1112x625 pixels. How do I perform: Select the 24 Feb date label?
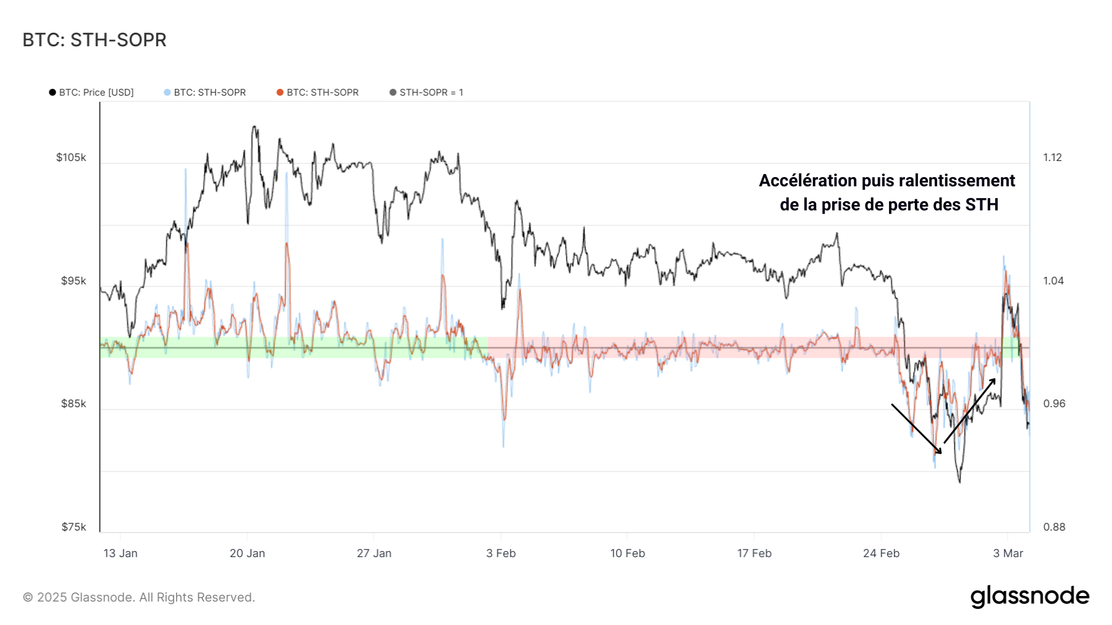click(x=881, y=553)
